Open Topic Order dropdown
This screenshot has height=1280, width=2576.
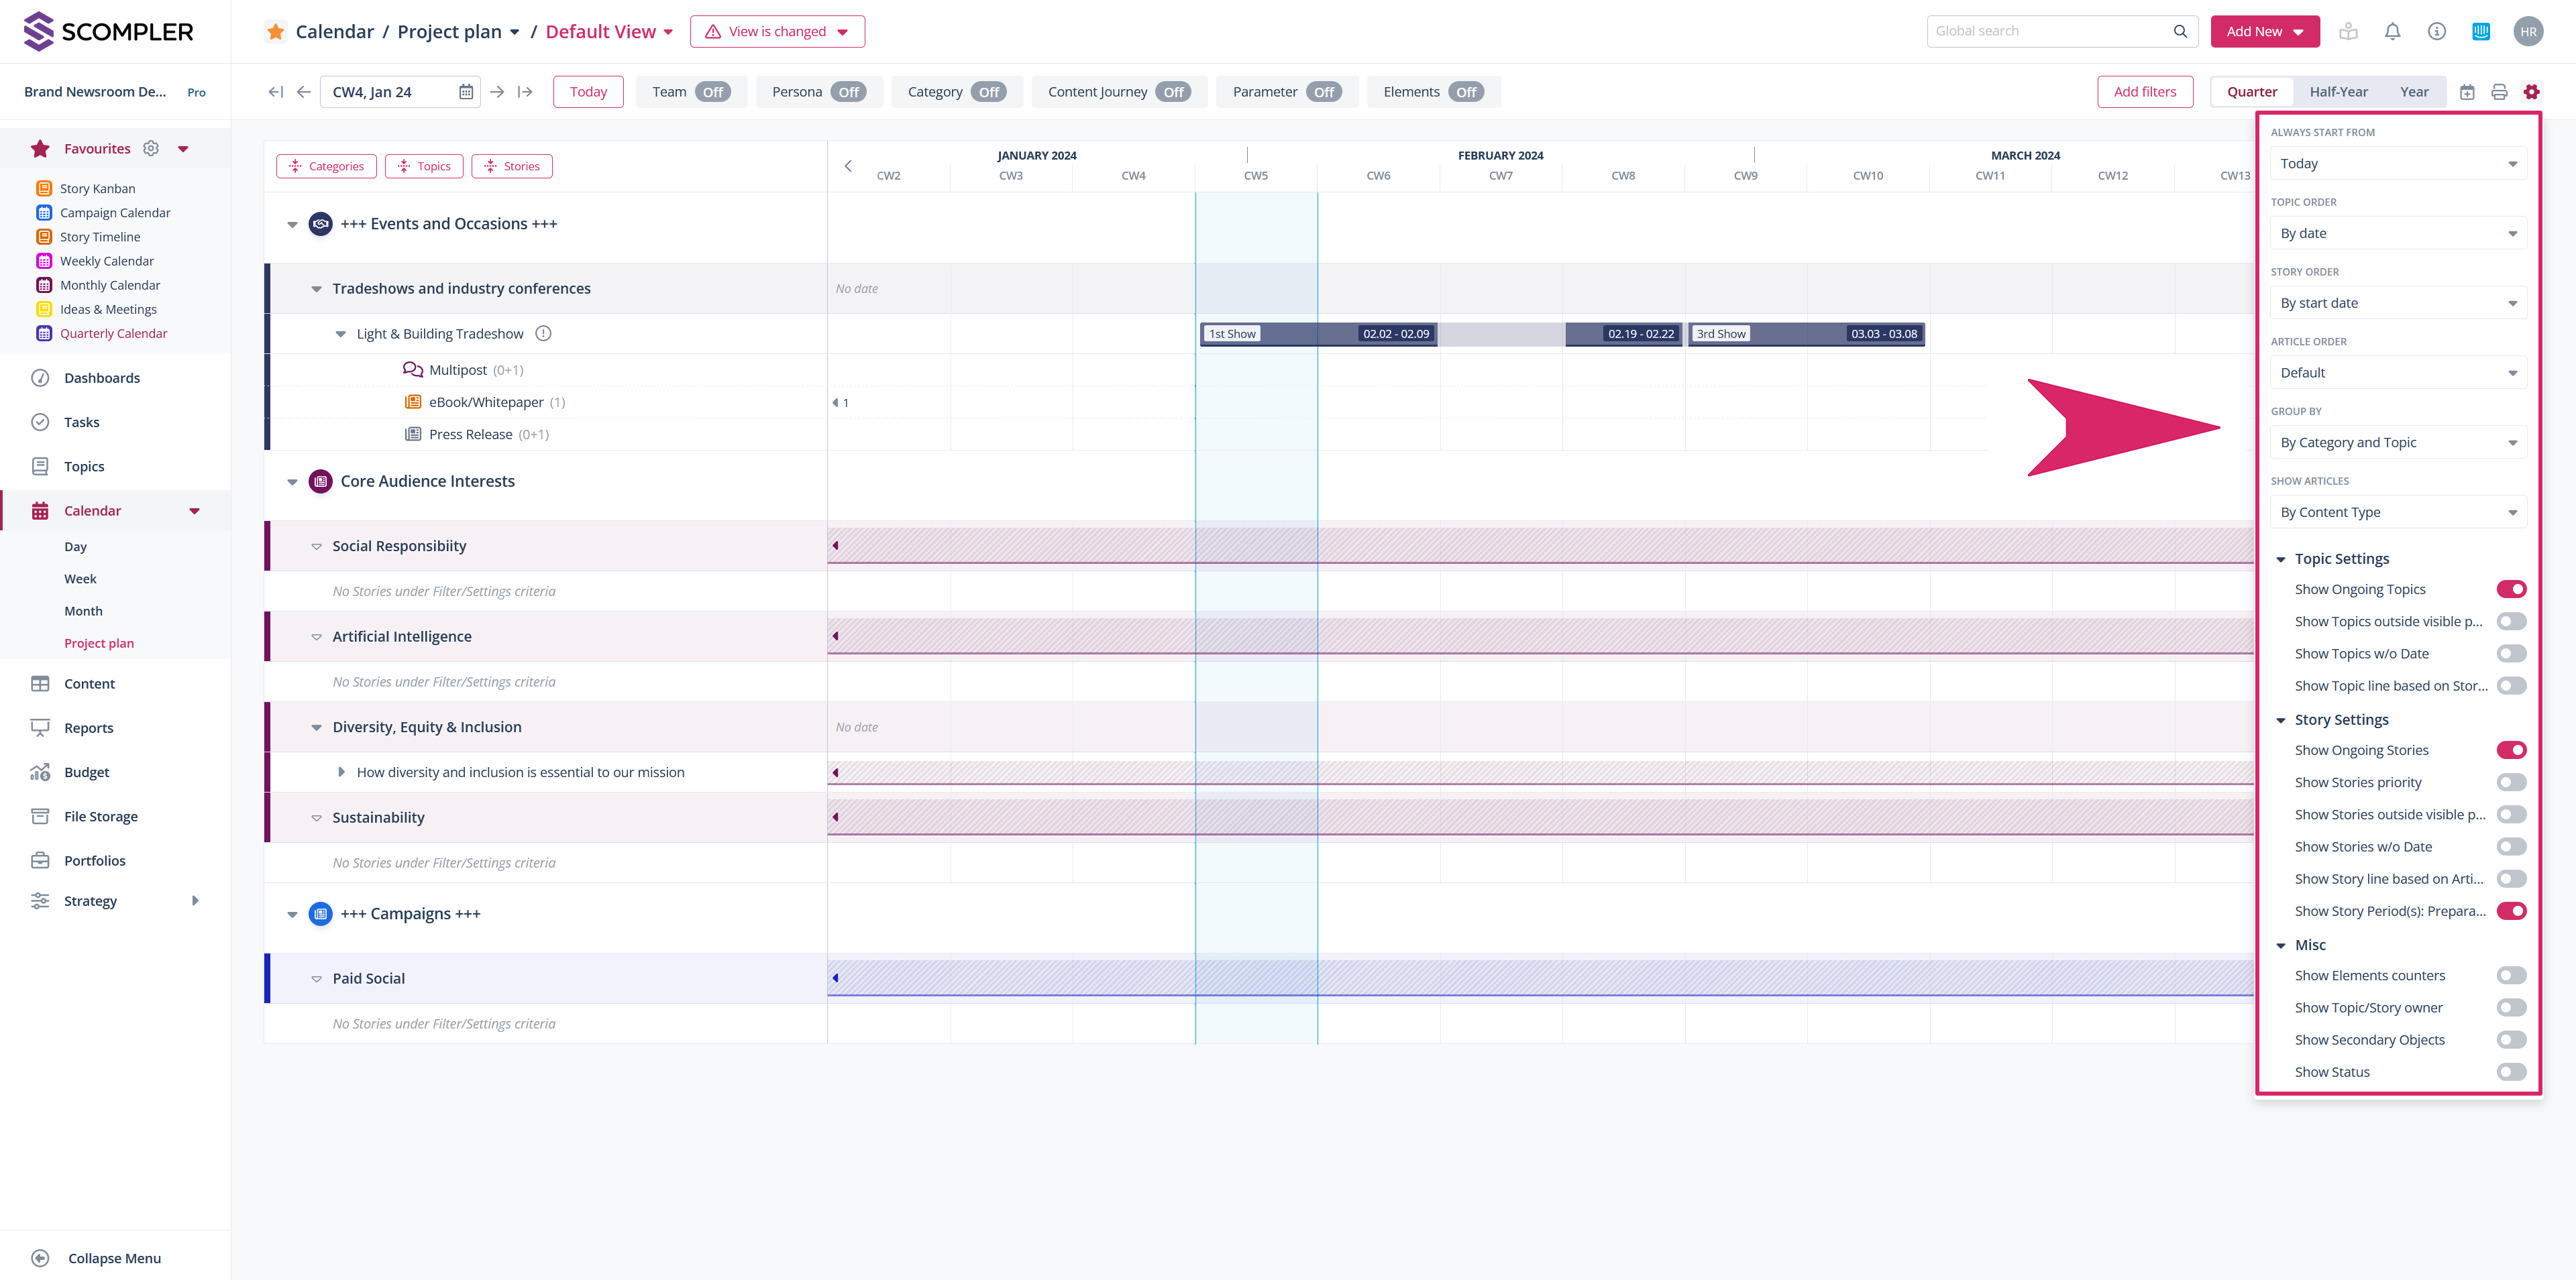click(2397, 234)
